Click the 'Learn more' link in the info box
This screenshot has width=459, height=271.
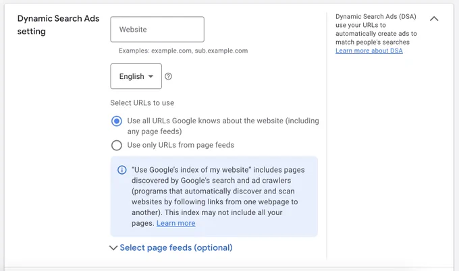tap(176, 223)
